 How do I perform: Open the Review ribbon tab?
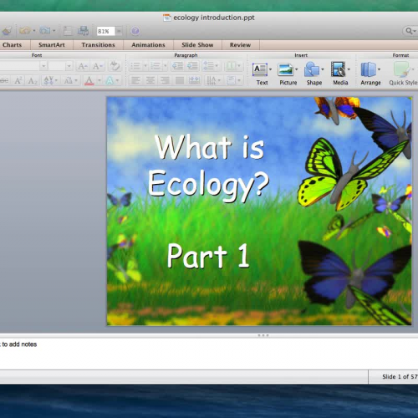(x=240, y=45)
